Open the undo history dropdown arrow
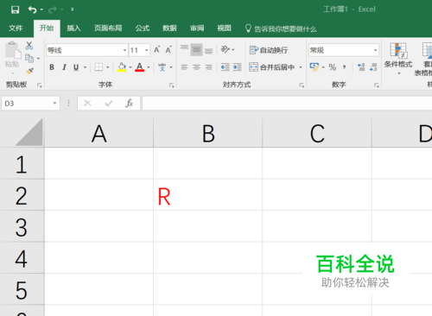The width and height of the screenshot is (432, 316). click(41, 9)
